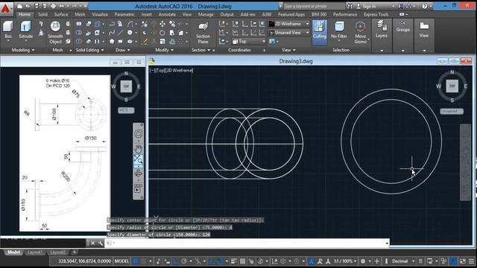The height and width of the screenshot is (268, 477).
Task: Open ShowMotion in navigation bar
Action: [138, 188]
